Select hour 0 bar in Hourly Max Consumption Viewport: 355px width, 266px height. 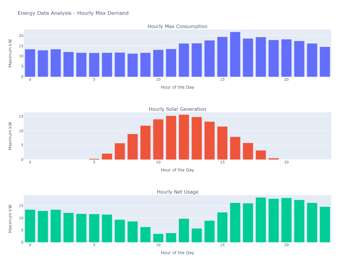(x=30, y=63)
